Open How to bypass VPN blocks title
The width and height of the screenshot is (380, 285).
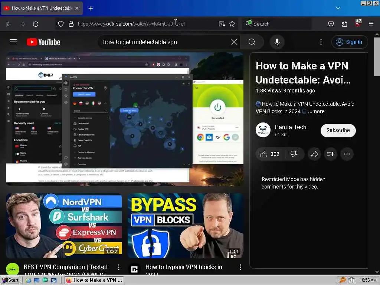point(184,270)
